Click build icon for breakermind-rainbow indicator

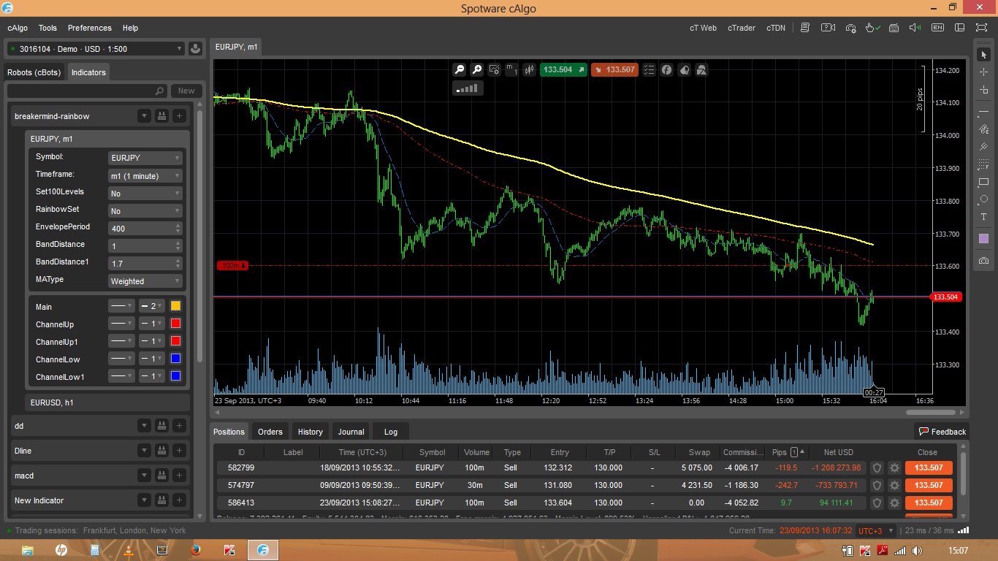pos(161,116)
